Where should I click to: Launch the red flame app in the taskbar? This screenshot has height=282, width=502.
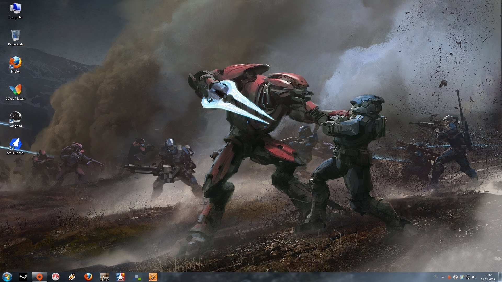tap(55, 277)
